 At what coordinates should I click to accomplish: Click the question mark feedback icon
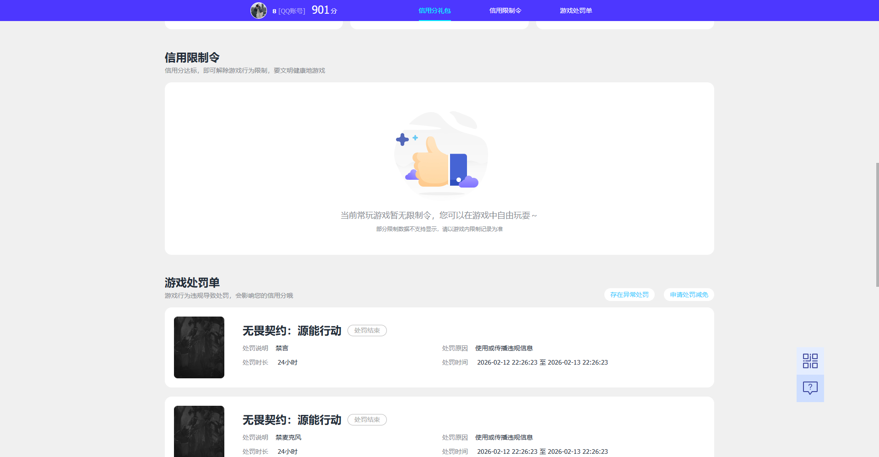(810, 388)
